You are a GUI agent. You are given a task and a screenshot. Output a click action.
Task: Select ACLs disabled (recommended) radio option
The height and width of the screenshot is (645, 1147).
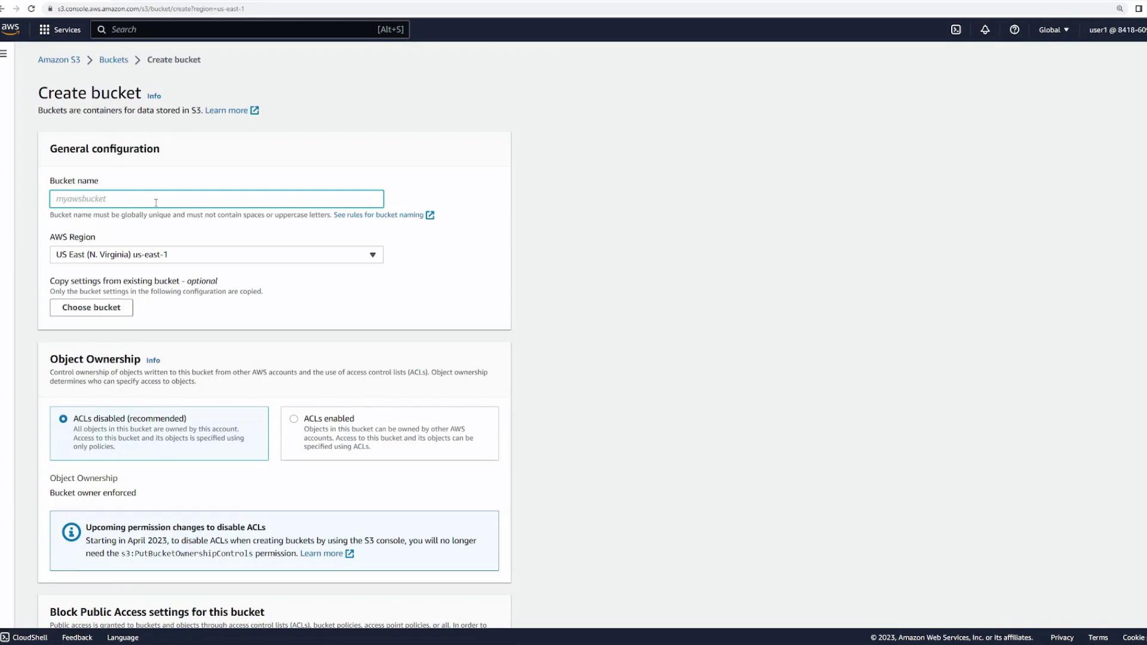click(63, 419)
